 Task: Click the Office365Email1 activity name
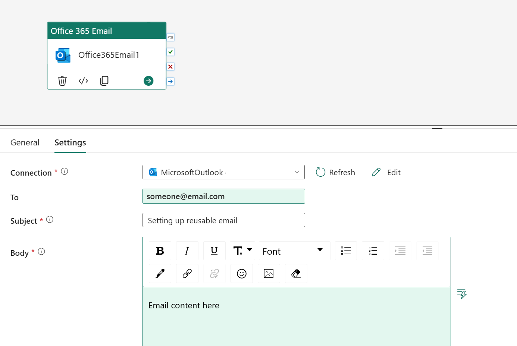coord(109,55)
